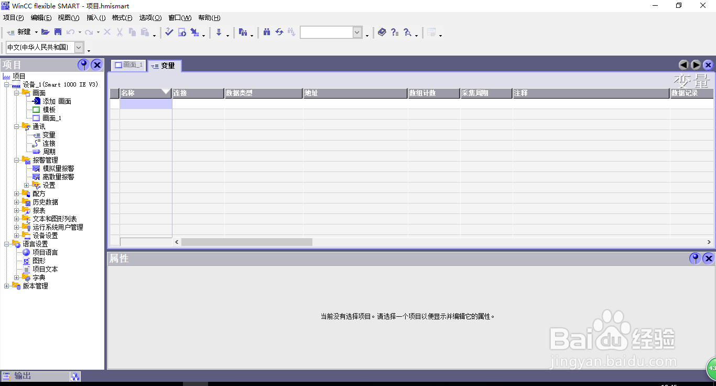This screenshot has width=716, height=386.
Task: Click the 新建 (New) toolbar button
Action: point(19,32)
